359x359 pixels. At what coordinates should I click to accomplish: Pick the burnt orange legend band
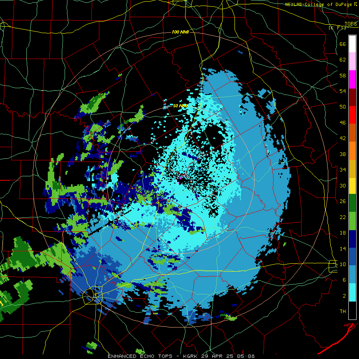coord(352,133)
